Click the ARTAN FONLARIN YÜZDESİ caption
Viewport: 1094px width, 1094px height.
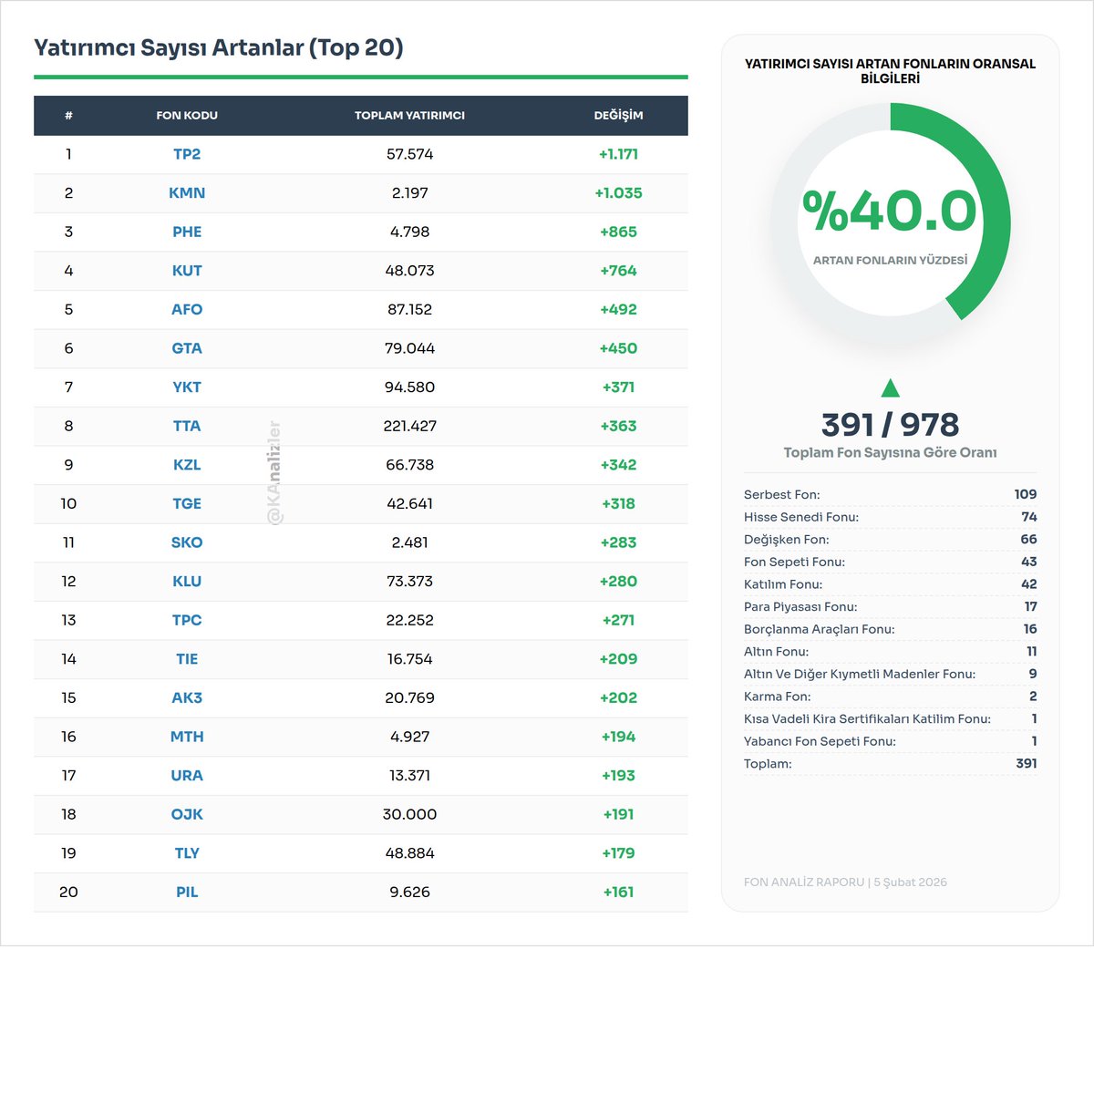[890, 260]
